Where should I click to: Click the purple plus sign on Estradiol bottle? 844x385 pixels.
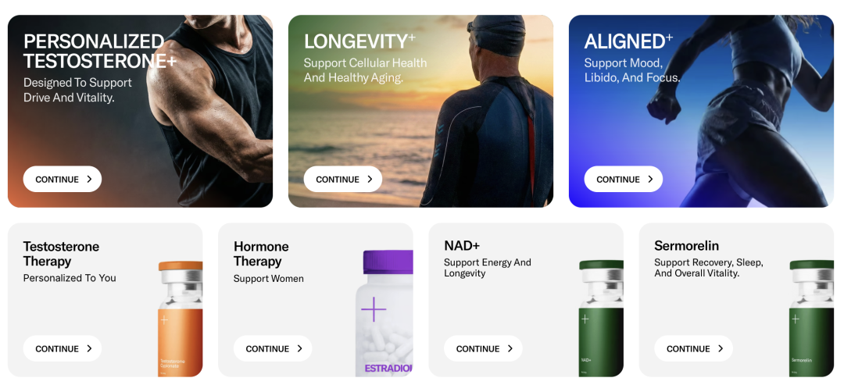(x=374, y=309)
